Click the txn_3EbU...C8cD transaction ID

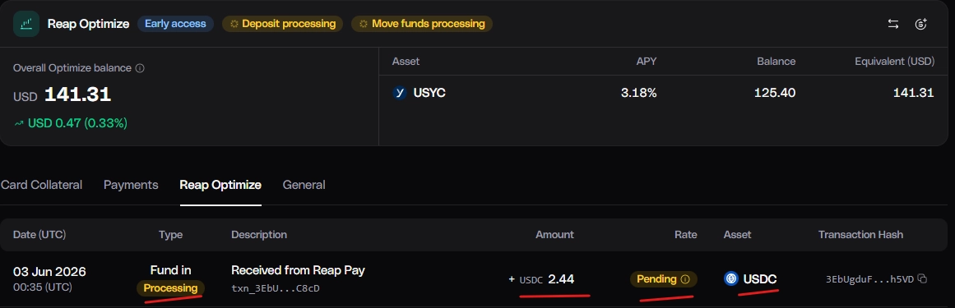tap(276, 288)
